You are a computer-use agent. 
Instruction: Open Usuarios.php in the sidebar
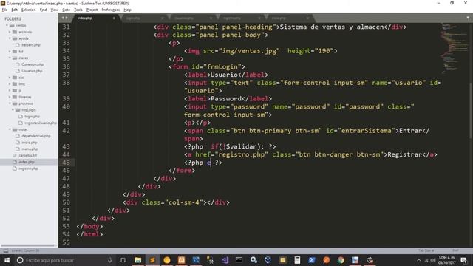click(32, 71)
